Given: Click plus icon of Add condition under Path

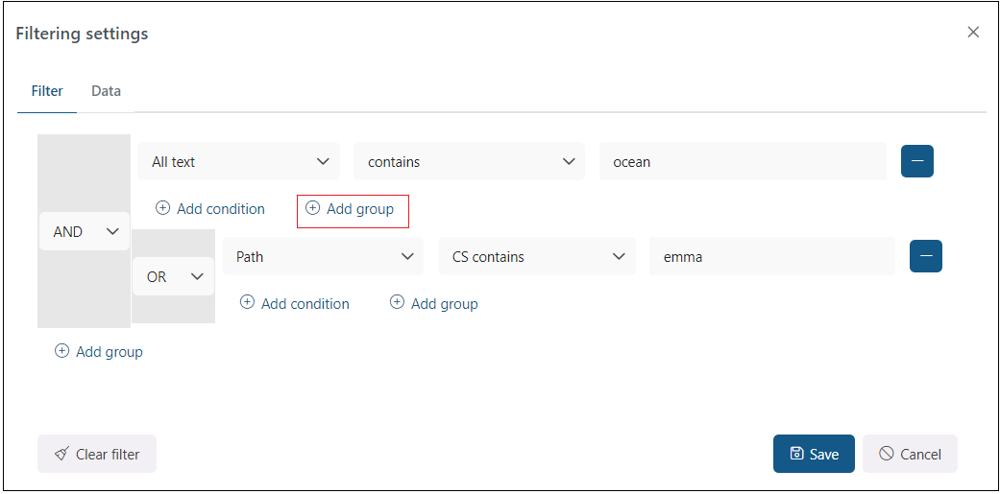Looking at the screenshot, I should pyautogui.click(x=247, y=303).
